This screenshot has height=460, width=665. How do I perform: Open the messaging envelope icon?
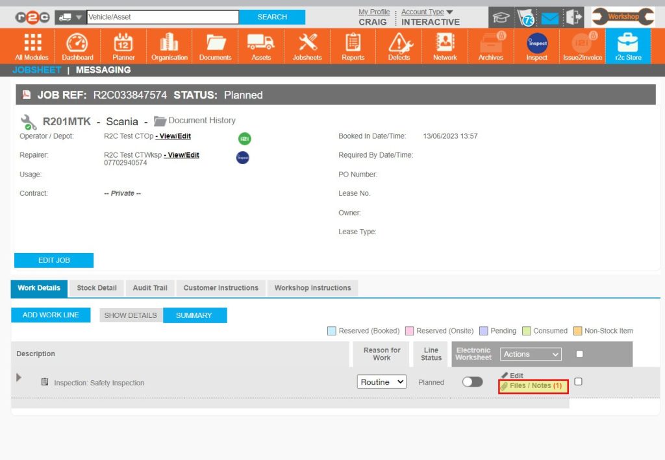pyautogui.click(x=549, y=18)
